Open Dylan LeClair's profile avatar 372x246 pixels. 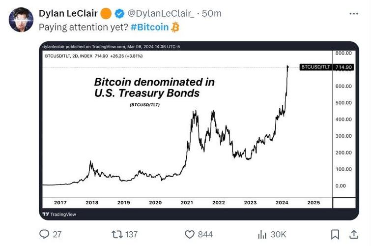pos(21,20)
